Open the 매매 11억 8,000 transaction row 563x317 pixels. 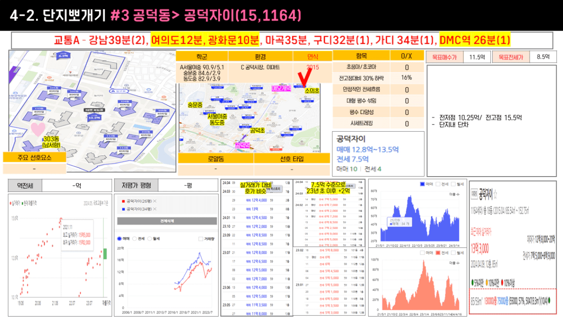[256, 314]
